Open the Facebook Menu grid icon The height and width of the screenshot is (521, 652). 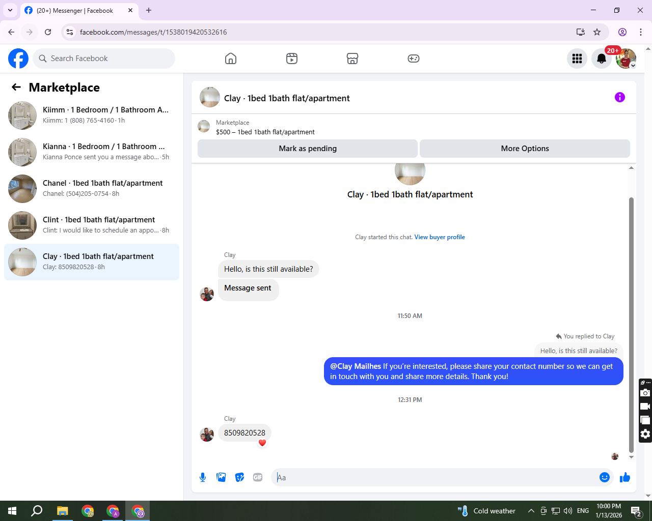(x=577, y=59)
